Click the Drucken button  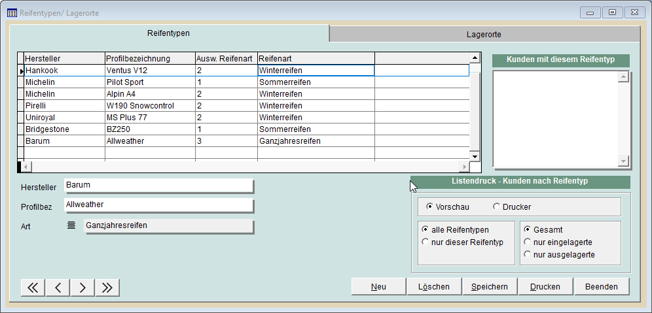[545, 286]
